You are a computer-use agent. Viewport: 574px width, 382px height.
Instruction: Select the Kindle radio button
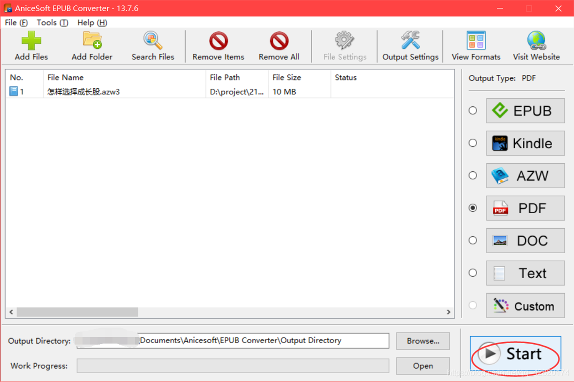pos(473,143)
